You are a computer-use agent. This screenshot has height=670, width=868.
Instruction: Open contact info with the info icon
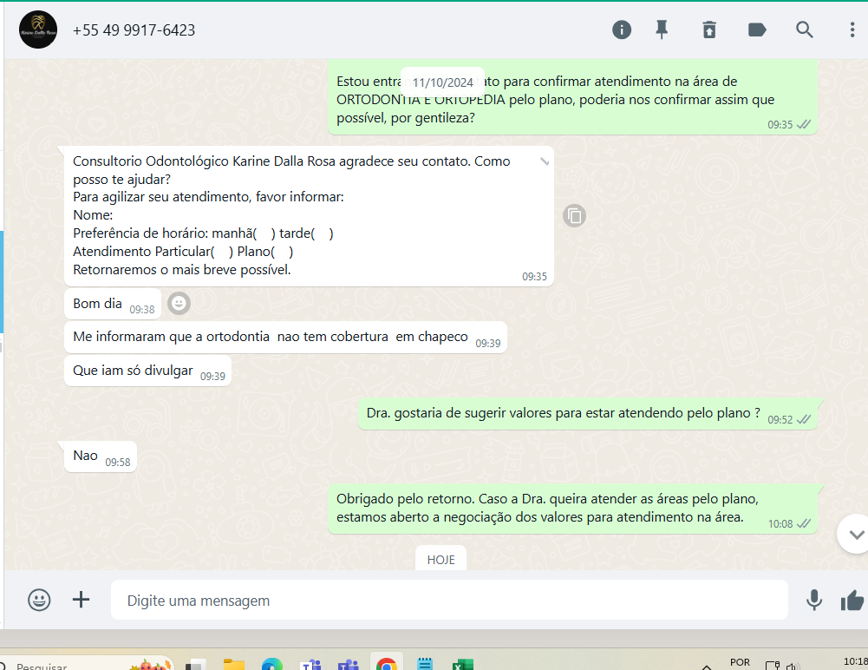tap(622, 30)
